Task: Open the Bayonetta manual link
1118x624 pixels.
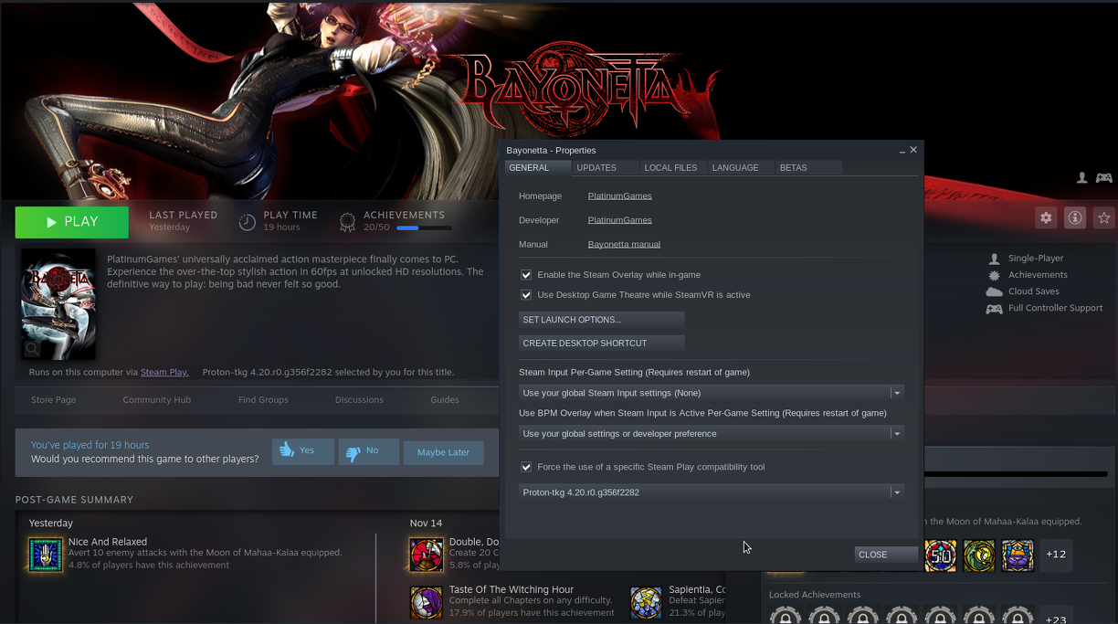Action: pos(624,245)
